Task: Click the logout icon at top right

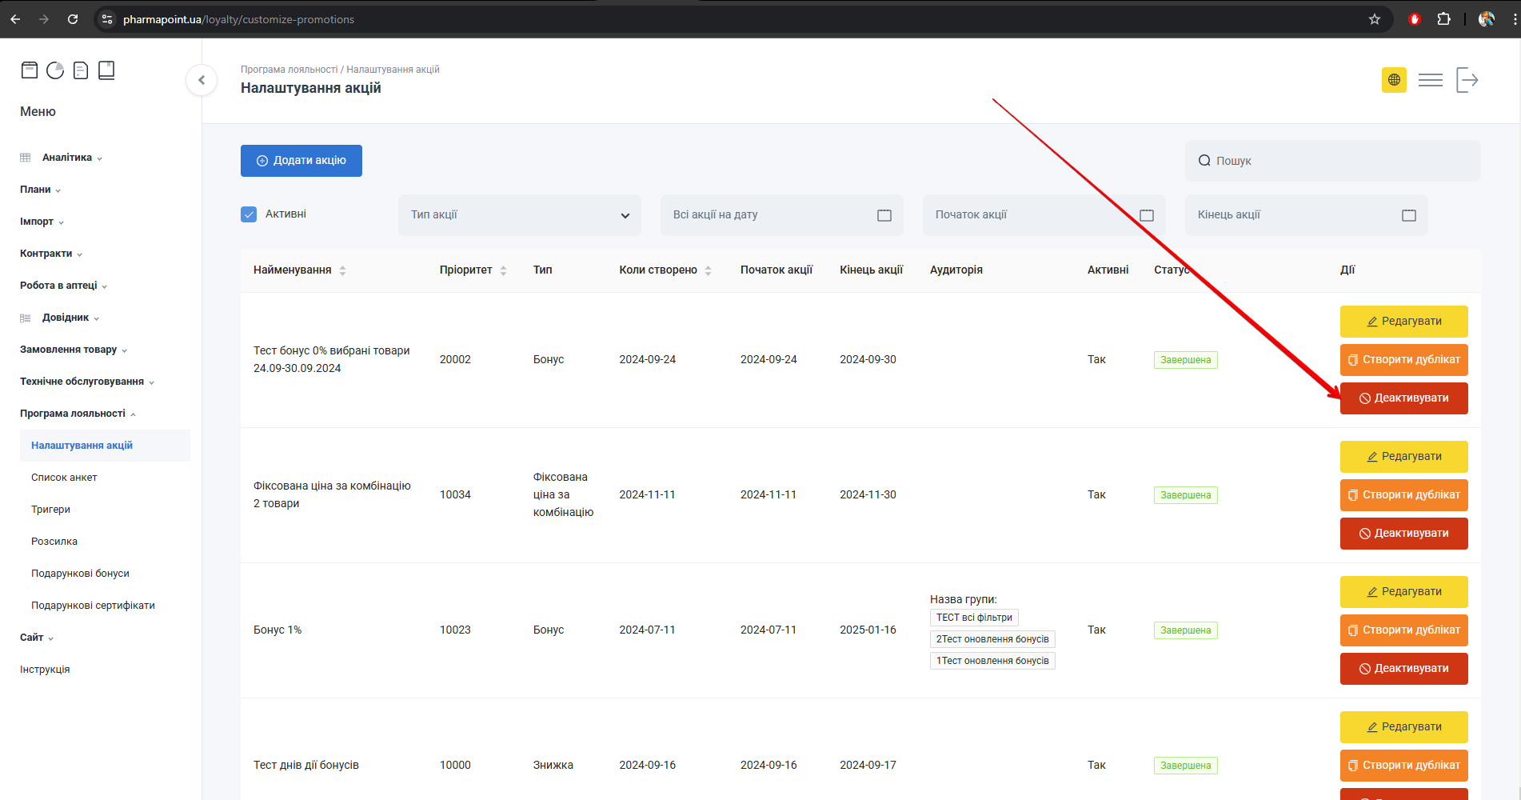Action: 1467,80
